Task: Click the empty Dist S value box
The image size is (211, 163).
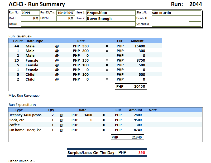Action: click(x=61, y=18)
